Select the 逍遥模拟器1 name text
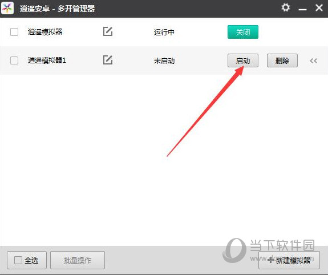The height and width of the screenshot is (275, 328). [47, 60]
